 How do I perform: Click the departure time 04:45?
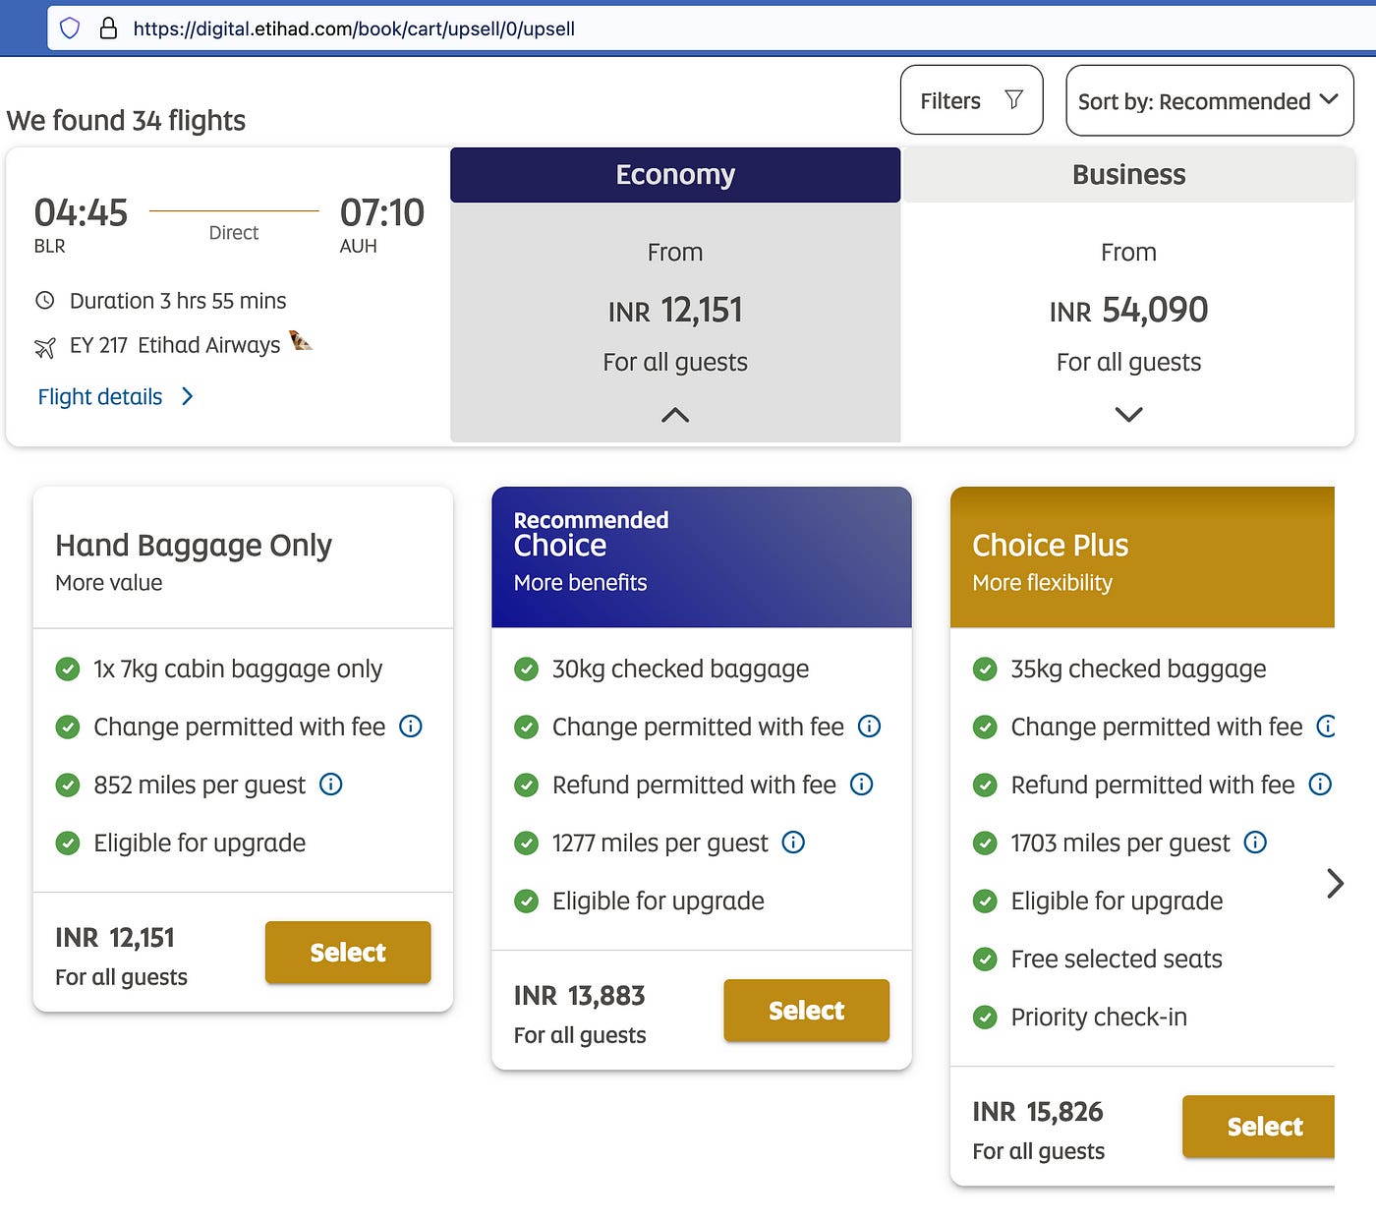point(81,212)
